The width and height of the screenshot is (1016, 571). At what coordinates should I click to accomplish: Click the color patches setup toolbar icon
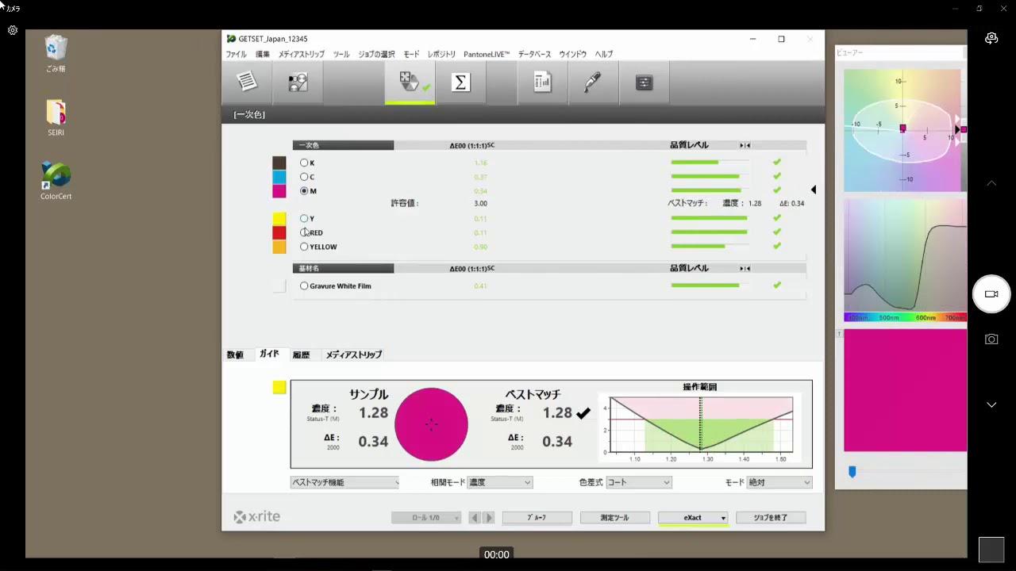pyautogui.click(x=298, y=82)
